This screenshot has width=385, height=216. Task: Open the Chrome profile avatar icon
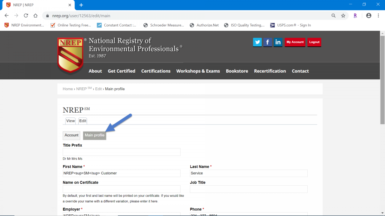pyautogui.click(x=369, y=15)
